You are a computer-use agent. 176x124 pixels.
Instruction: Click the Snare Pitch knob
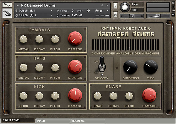pyautogui.click(x=129, y=96)
